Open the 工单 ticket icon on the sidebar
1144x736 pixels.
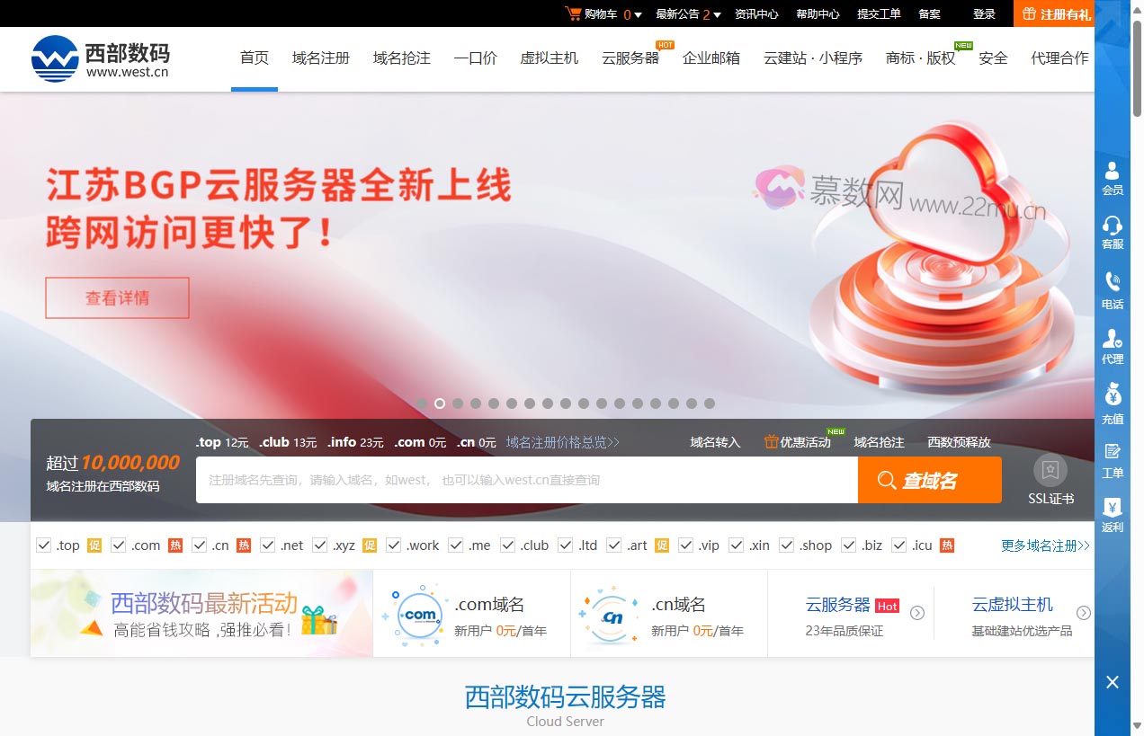pos(1113,458)
